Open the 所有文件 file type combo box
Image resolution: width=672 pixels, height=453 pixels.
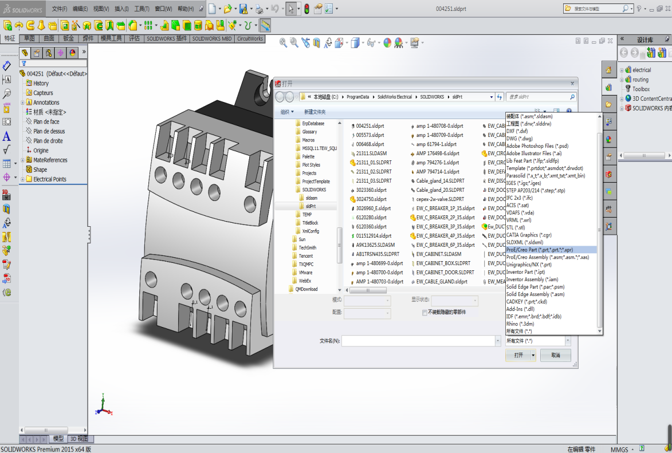(538, 341)
